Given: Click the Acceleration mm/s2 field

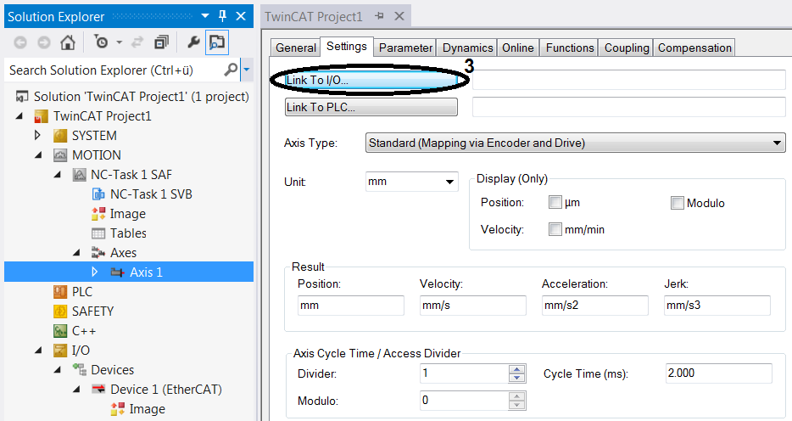Looking at the screenshot, I should 595,306.
